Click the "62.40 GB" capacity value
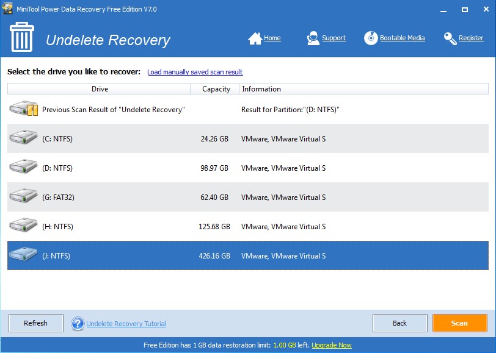Viewport: 496px width, 353px height. pyautogui.click(x=214, y=198)
